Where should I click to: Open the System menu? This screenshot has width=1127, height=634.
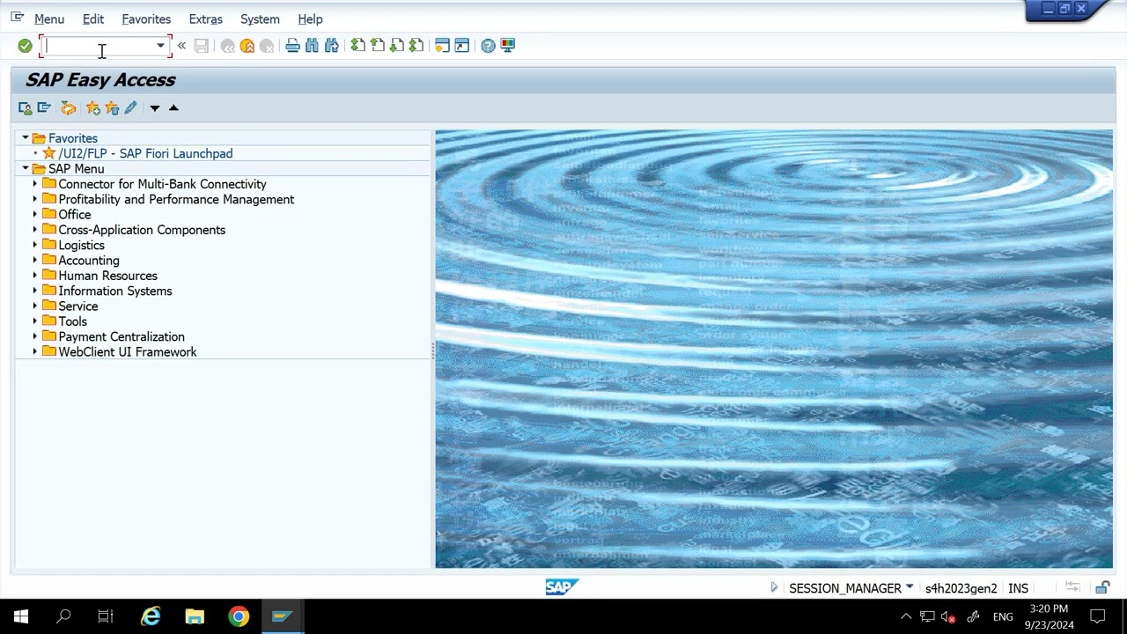click(260, 19)
